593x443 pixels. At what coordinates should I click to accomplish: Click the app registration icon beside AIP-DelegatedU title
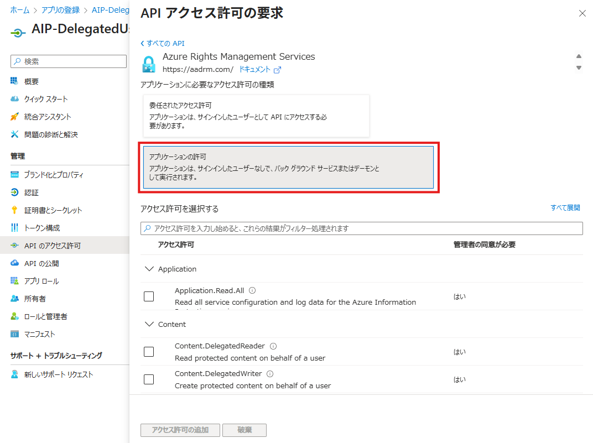point(18,33)
